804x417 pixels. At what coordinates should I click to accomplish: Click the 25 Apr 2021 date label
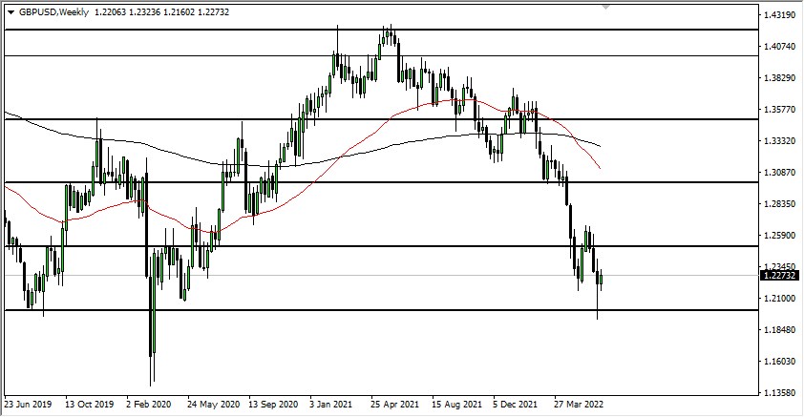click(394, 405)
